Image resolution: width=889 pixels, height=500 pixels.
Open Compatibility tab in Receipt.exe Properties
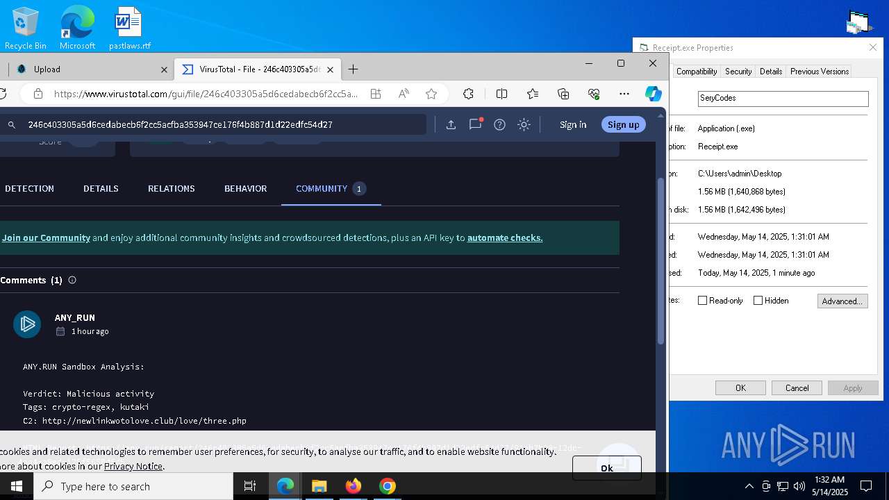coord(697,72)
